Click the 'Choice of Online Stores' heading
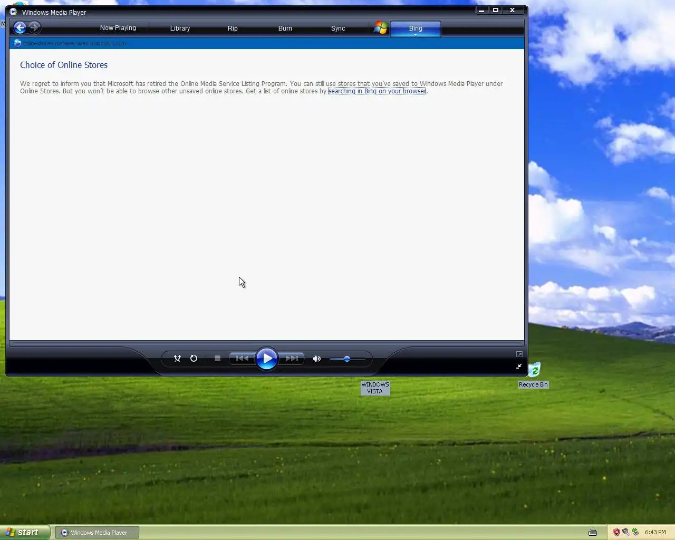675x540 pixels. point(64,65)
